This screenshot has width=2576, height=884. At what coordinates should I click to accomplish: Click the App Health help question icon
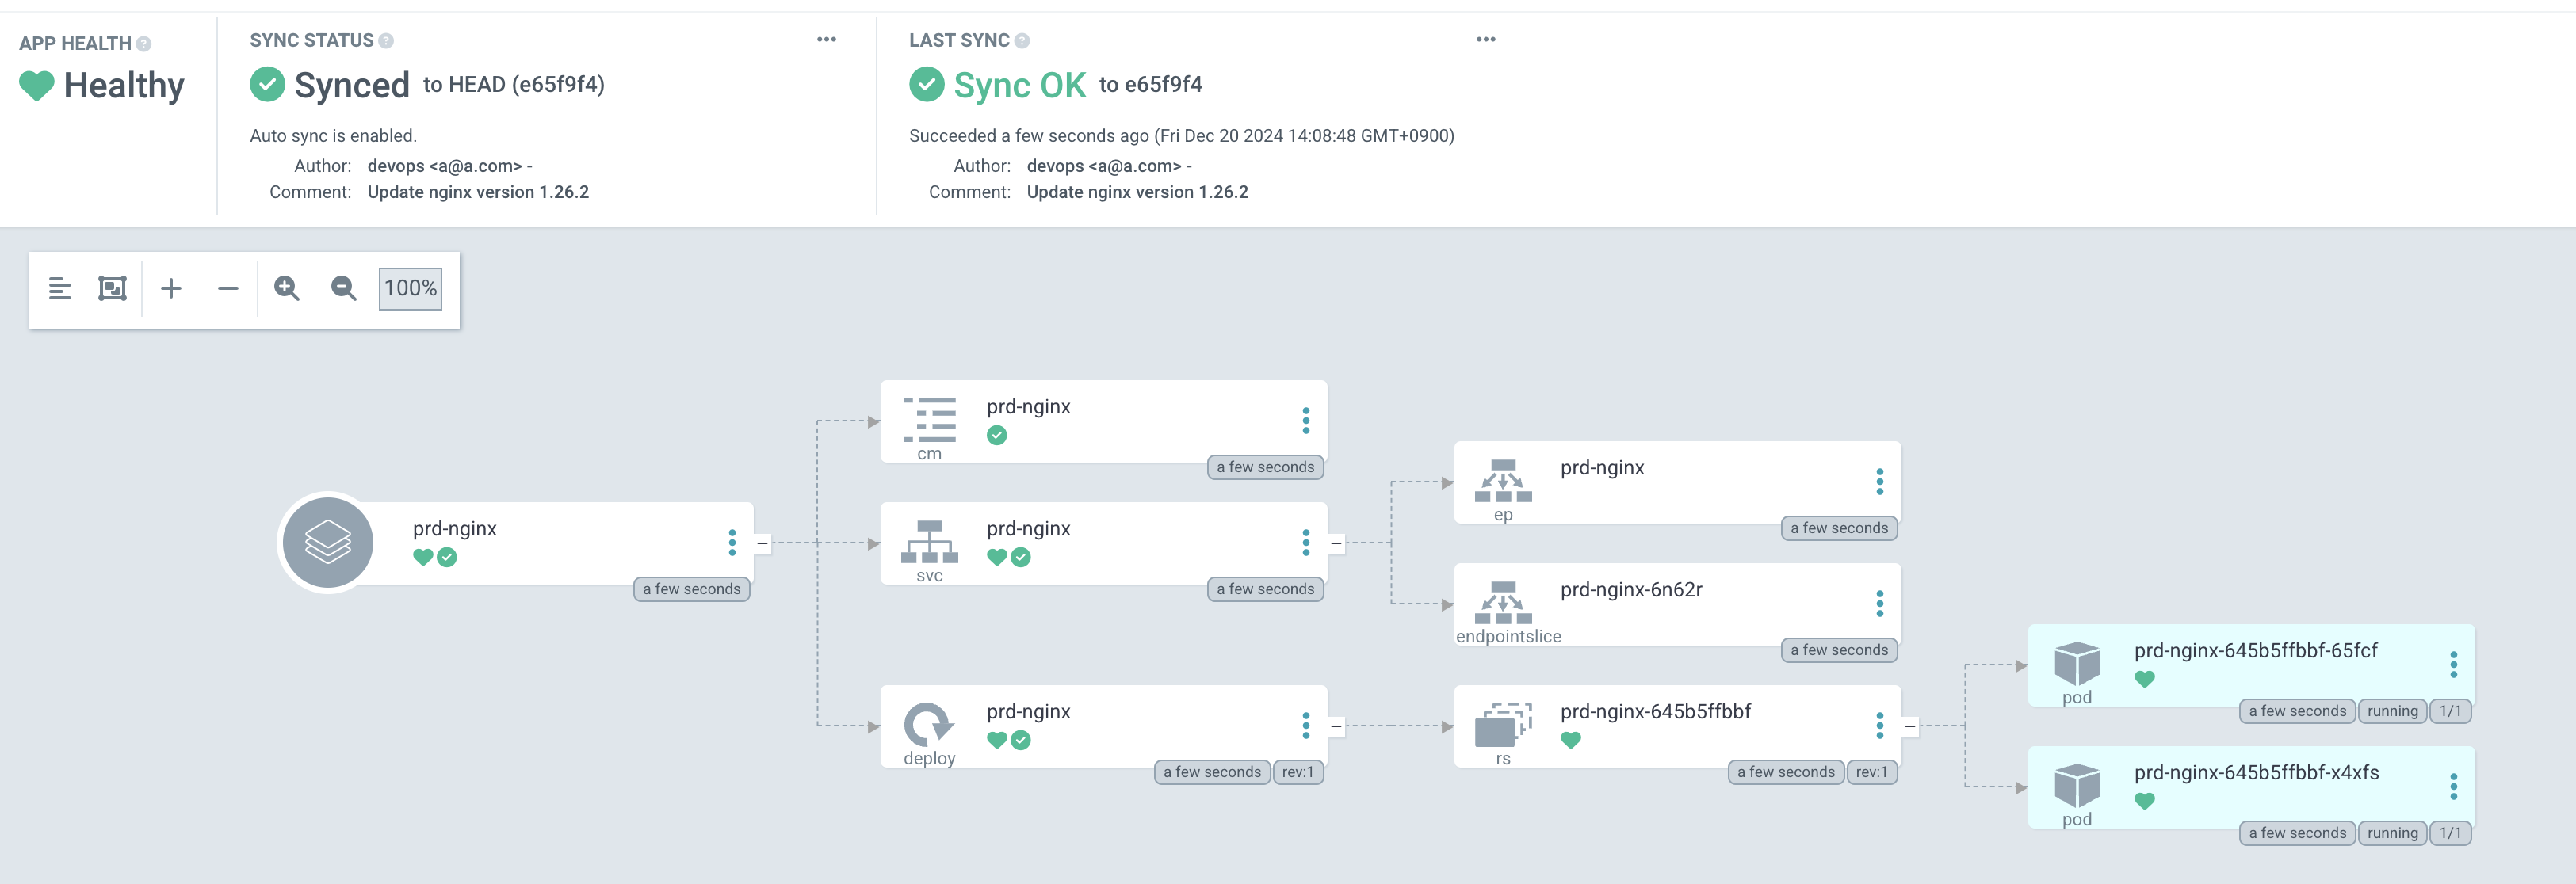144,44
